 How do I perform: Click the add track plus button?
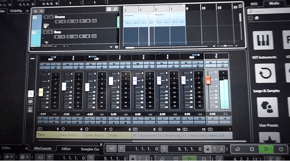(36, 11)
